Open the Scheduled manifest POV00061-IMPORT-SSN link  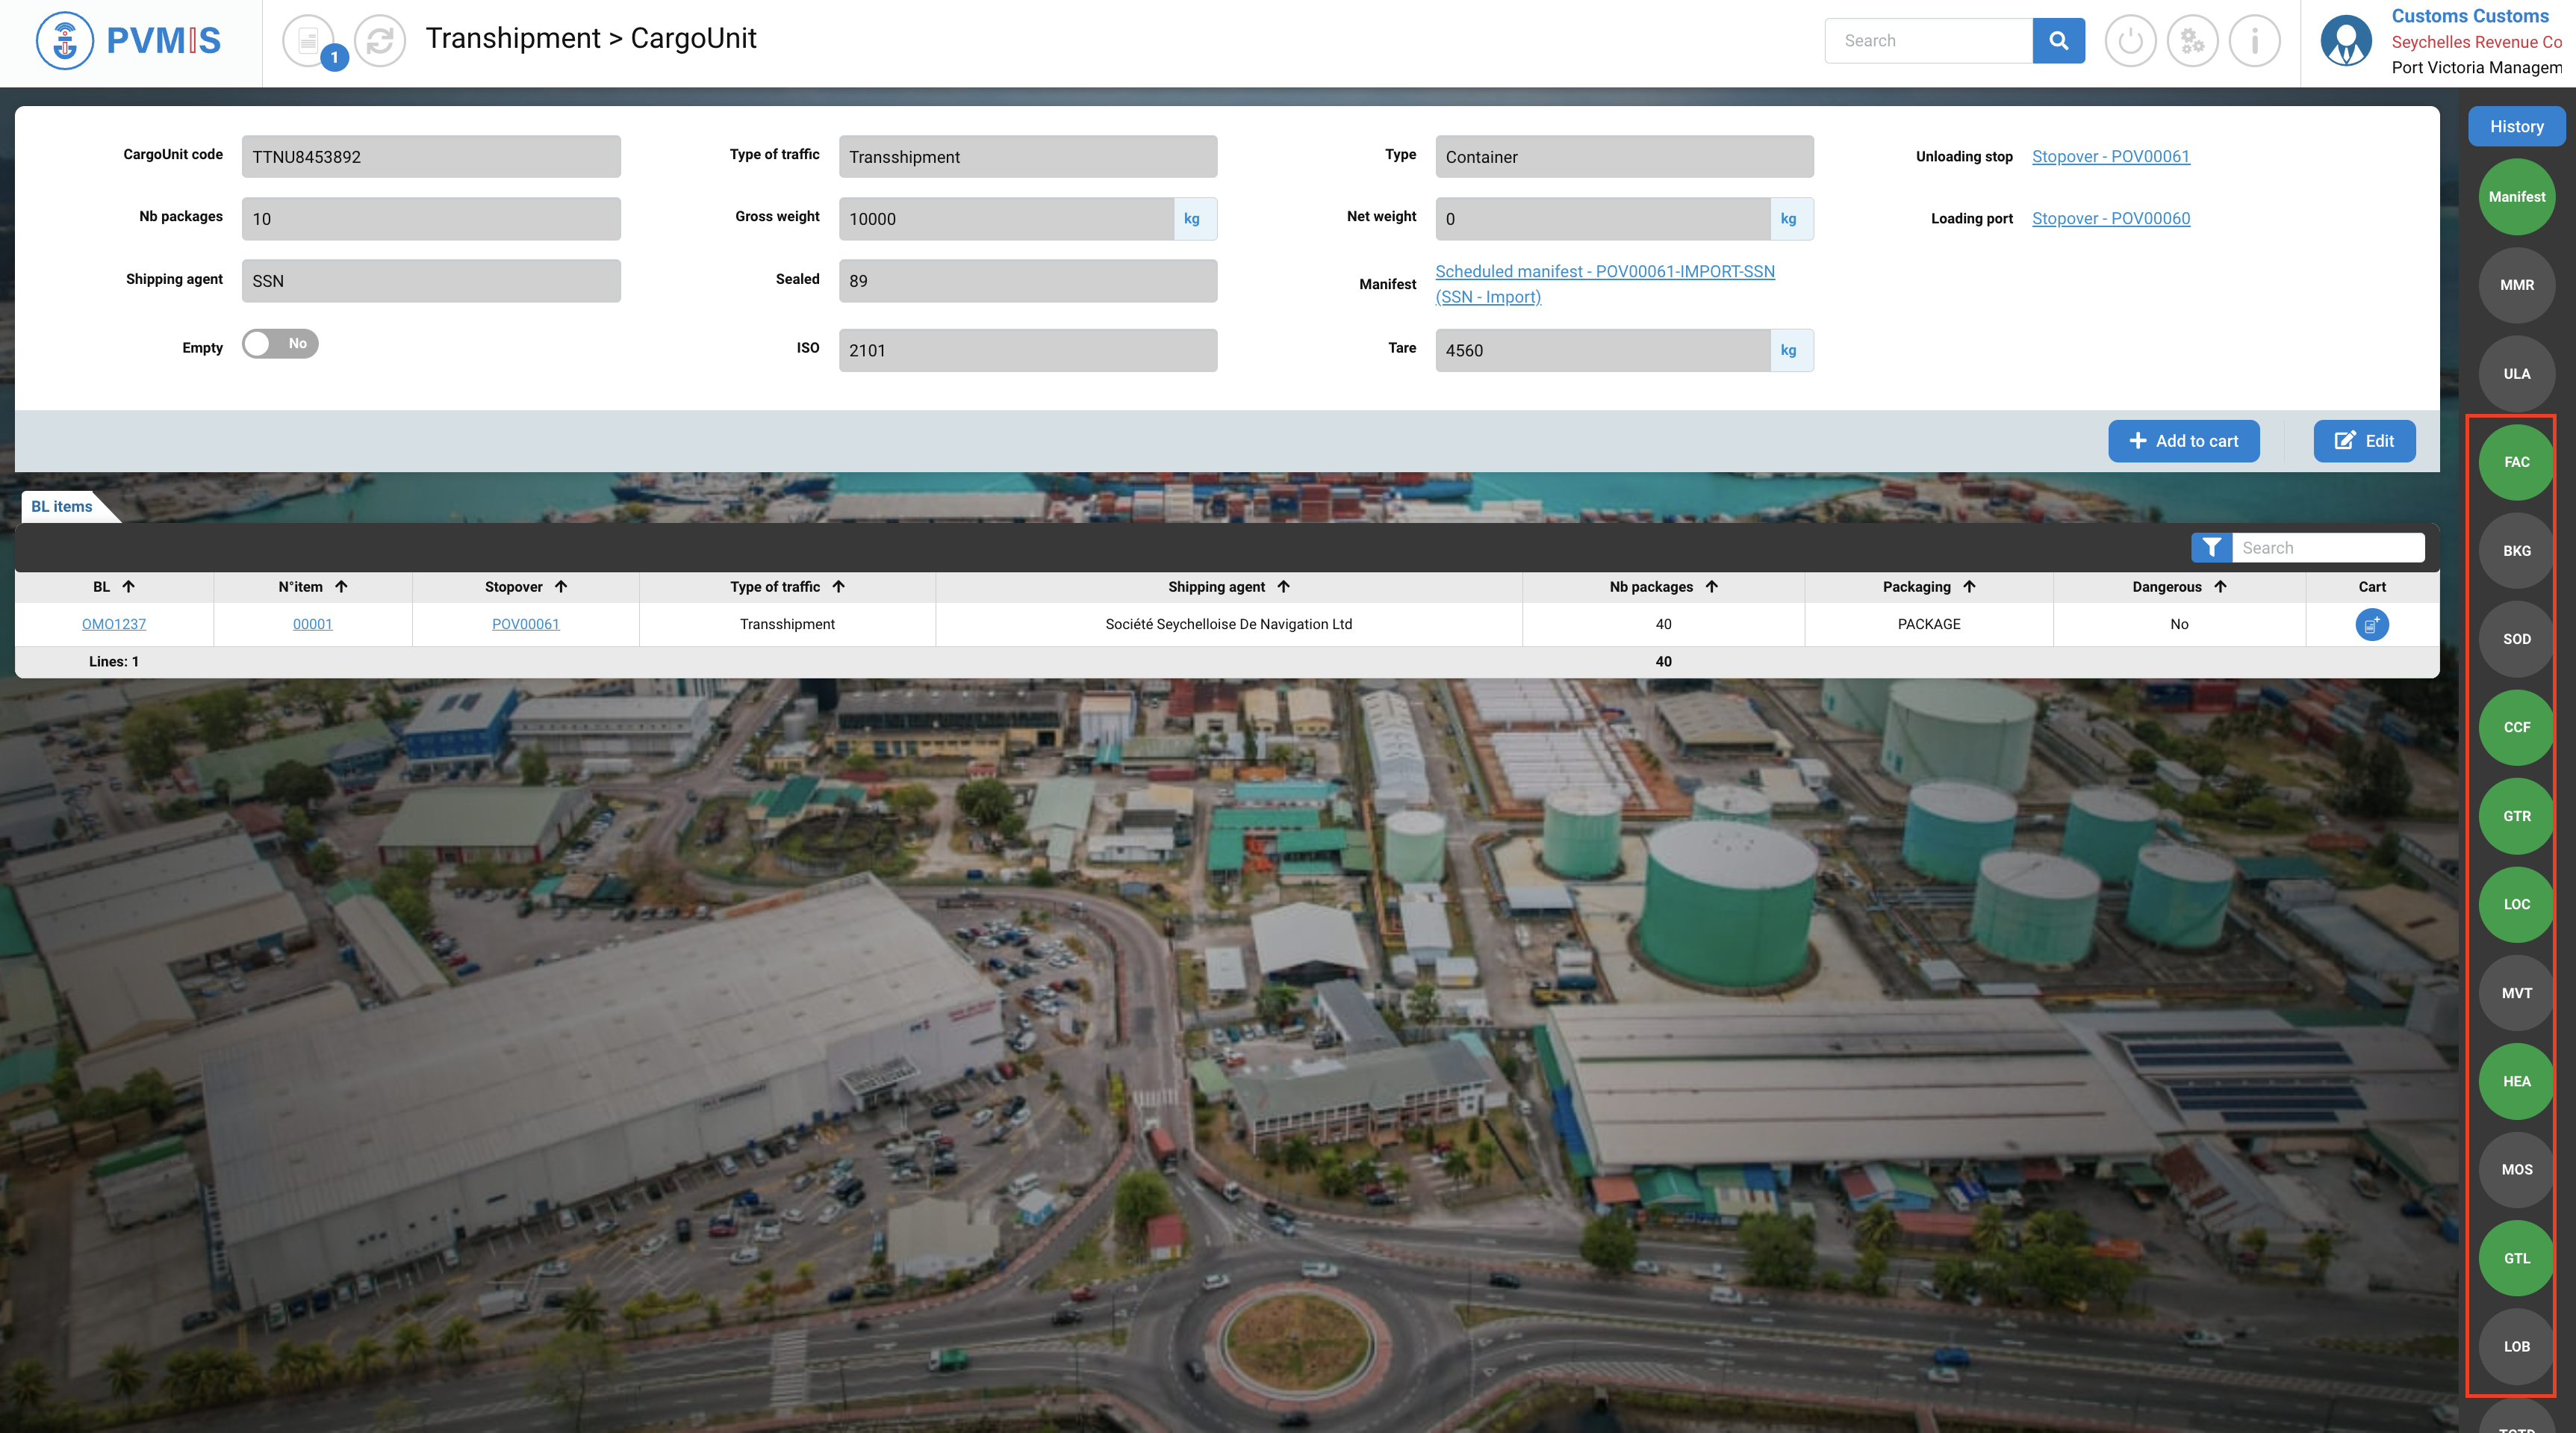[x=1604, y=271]
